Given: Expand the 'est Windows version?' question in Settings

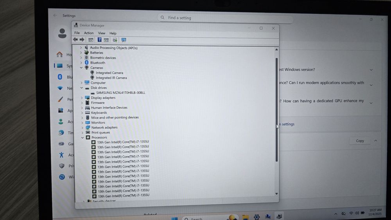Looking at the screenshot, I should pos(371,70).
